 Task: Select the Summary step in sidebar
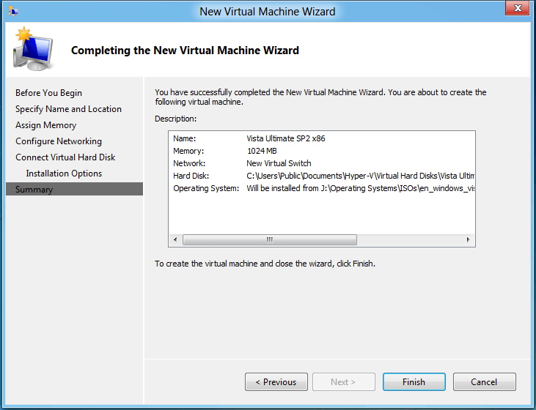coord(34,190)
